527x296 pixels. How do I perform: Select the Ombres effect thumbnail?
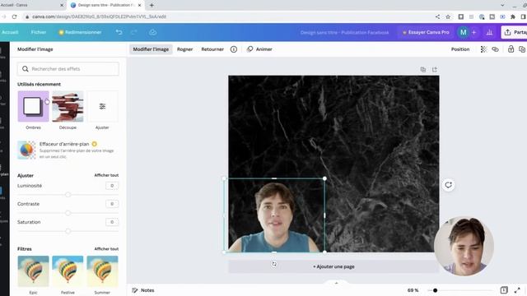point(33,106)
